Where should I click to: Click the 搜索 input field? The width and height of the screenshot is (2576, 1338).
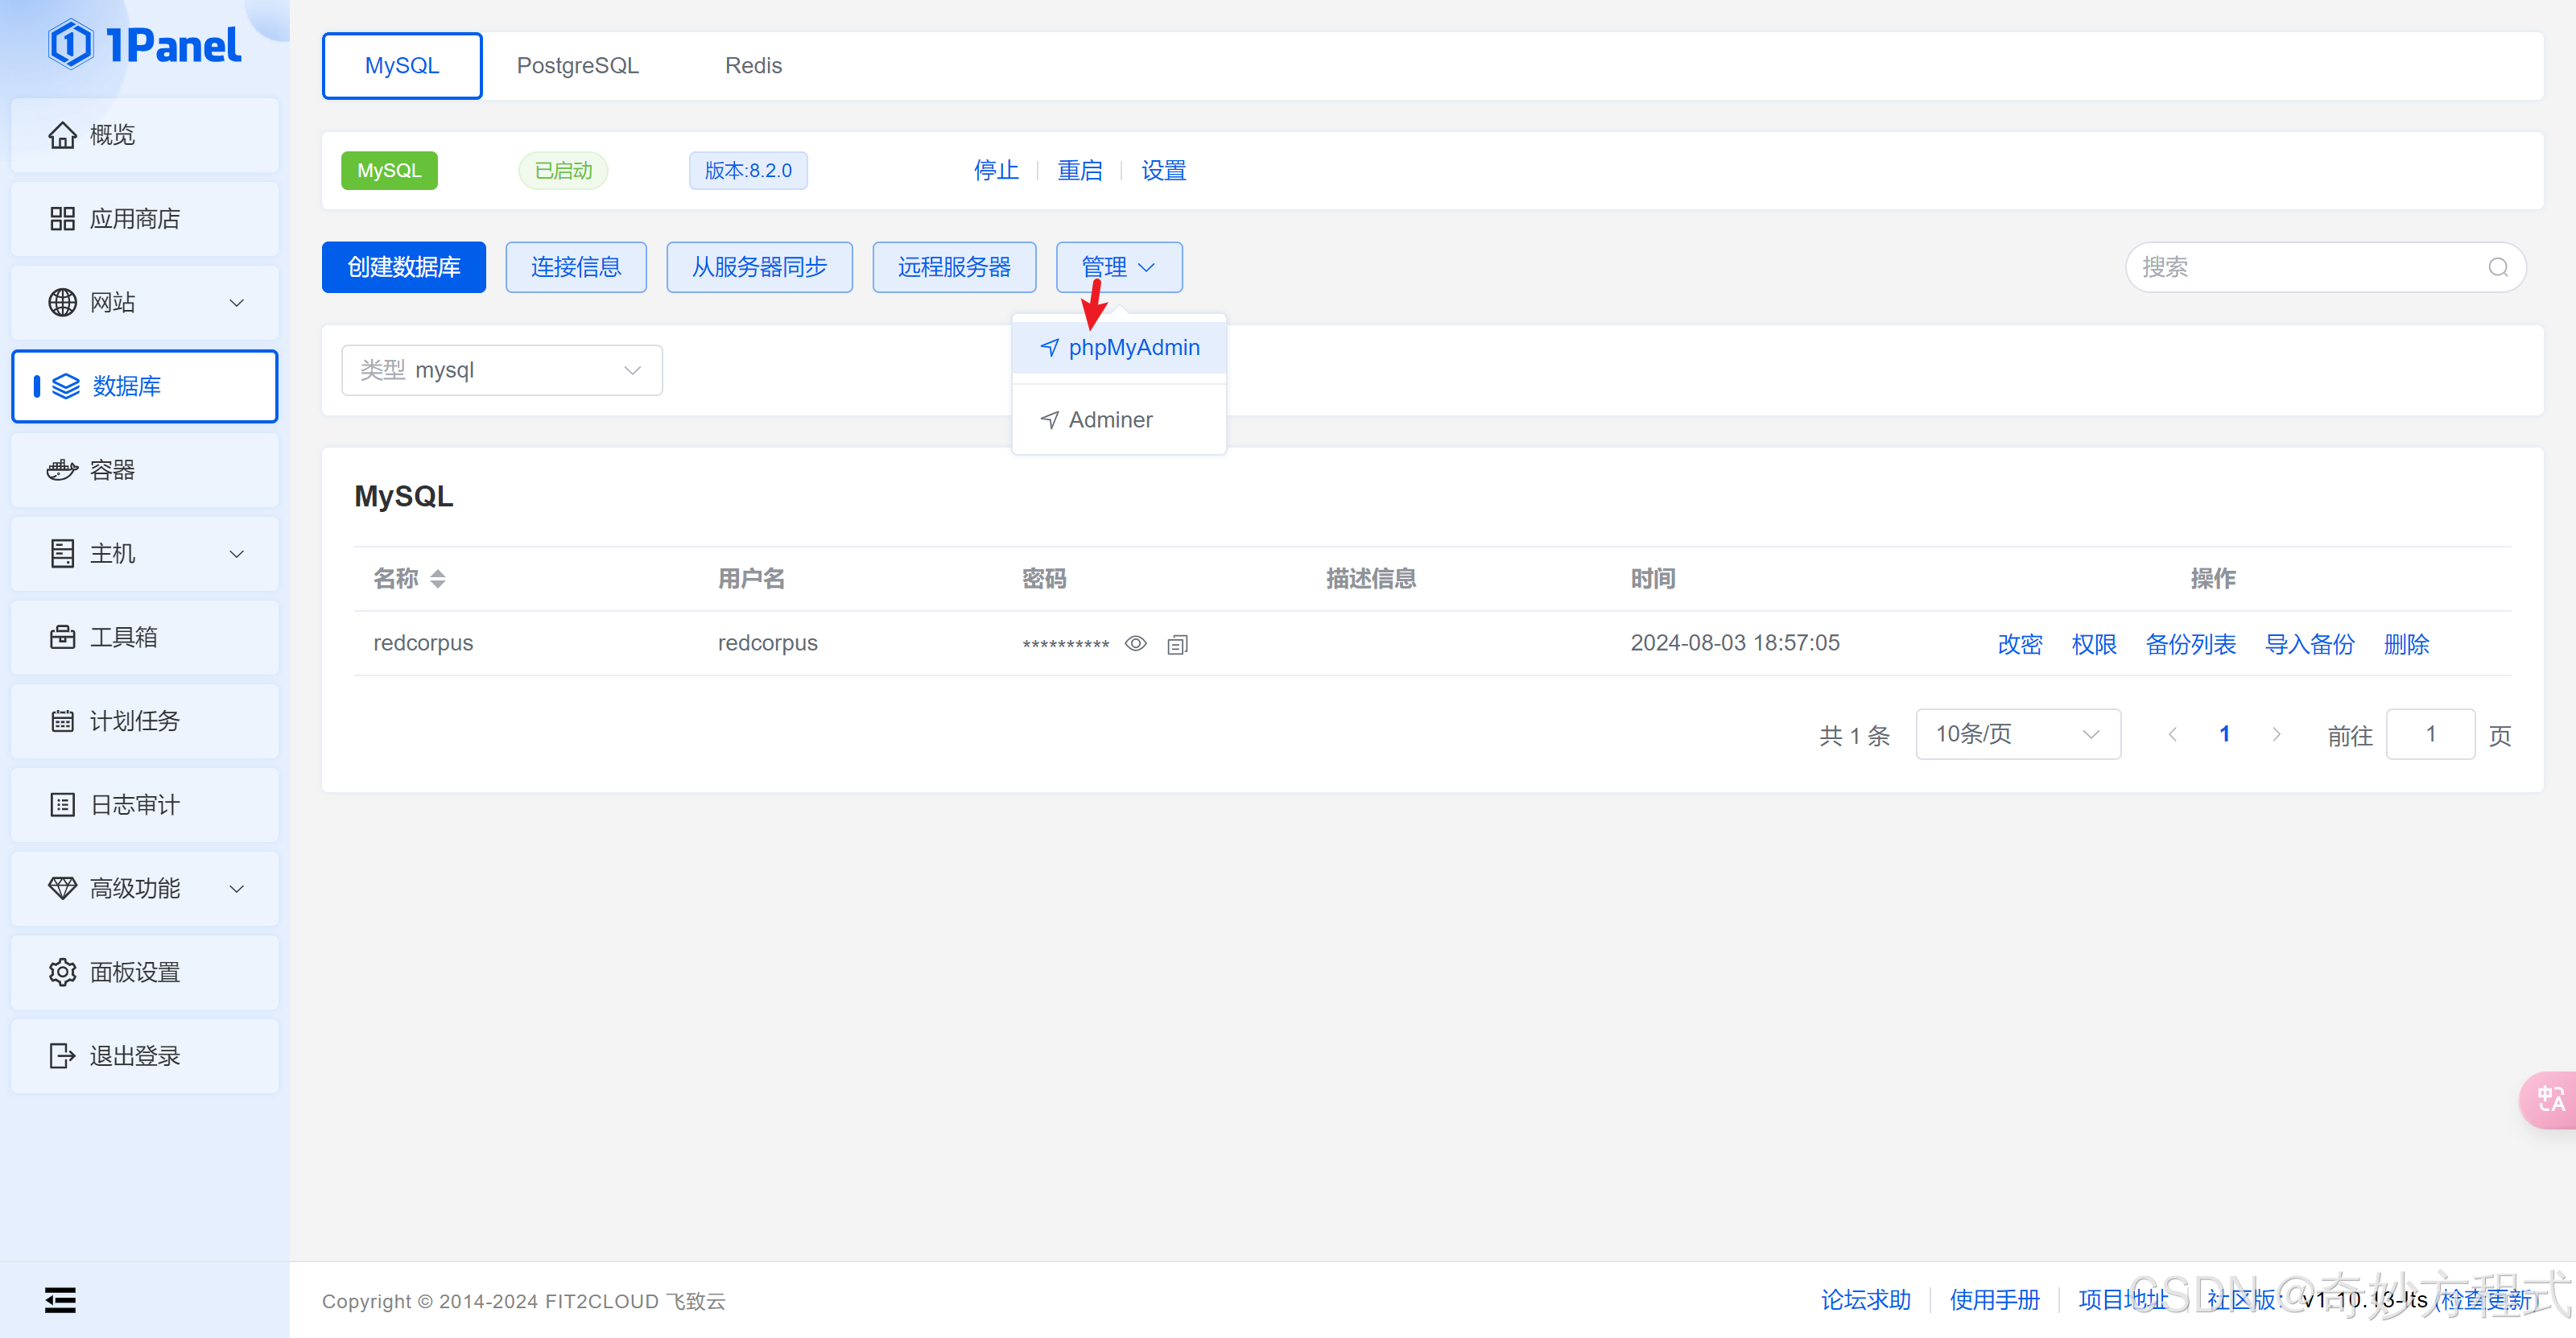(x=2326, y=267)
